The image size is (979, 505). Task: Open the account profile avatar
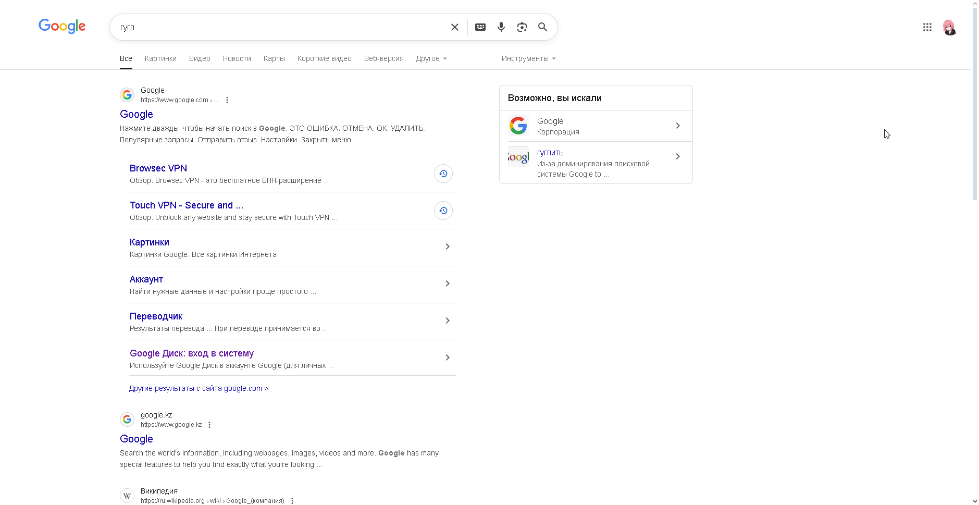(949, 27)
